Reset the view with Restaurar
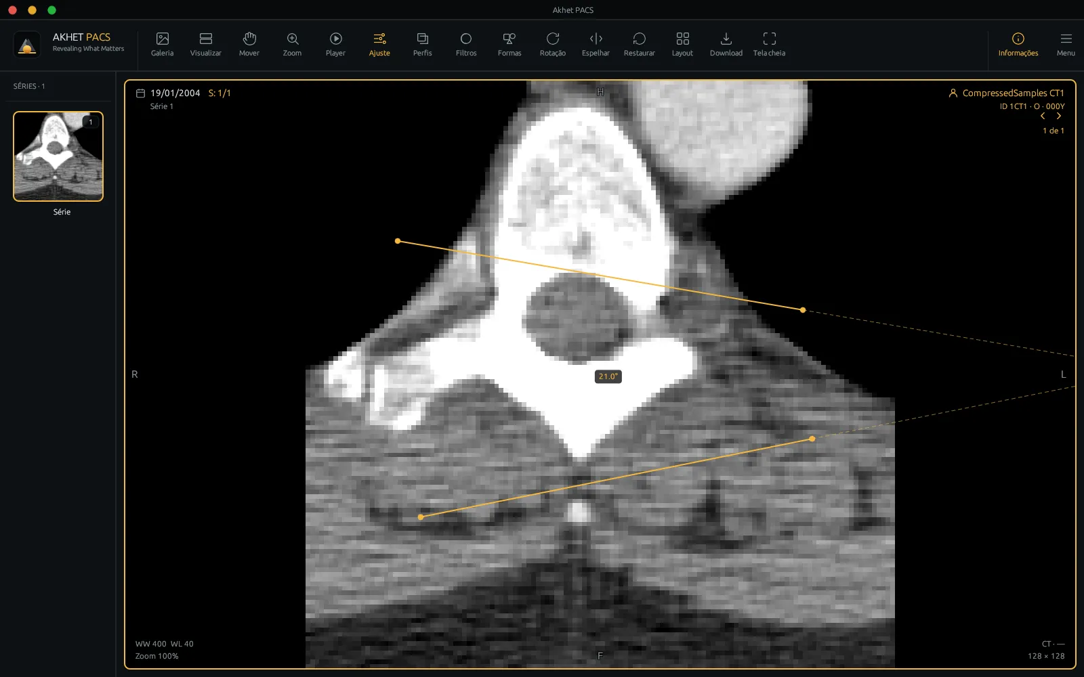 (x=639, y=45)
